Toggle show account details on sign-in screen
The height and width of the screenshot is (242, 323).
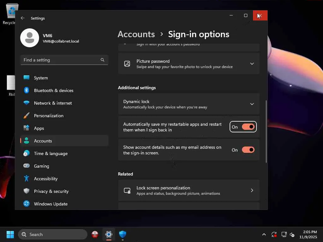(248, 150)
